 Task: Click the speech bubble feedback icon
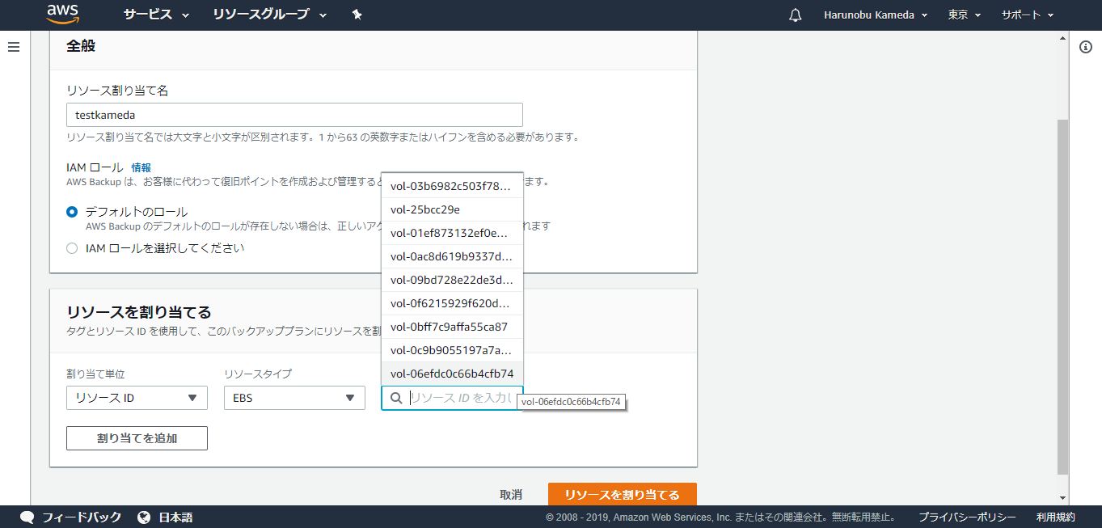pyautogui.click(x=27, y=517)
